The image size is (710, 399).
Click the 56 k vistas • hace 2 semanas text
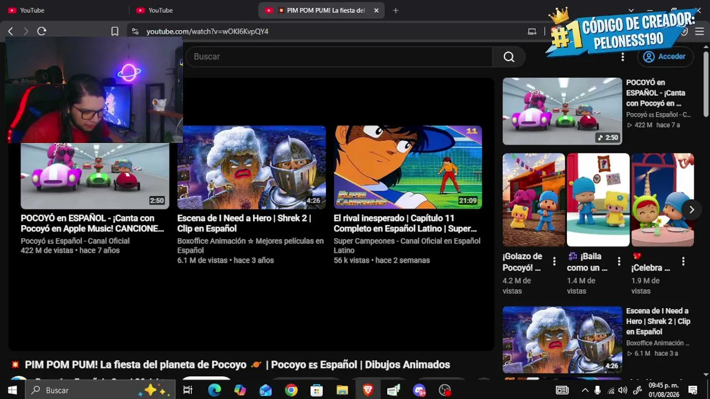pyautogui.click(x=382, y=260)
